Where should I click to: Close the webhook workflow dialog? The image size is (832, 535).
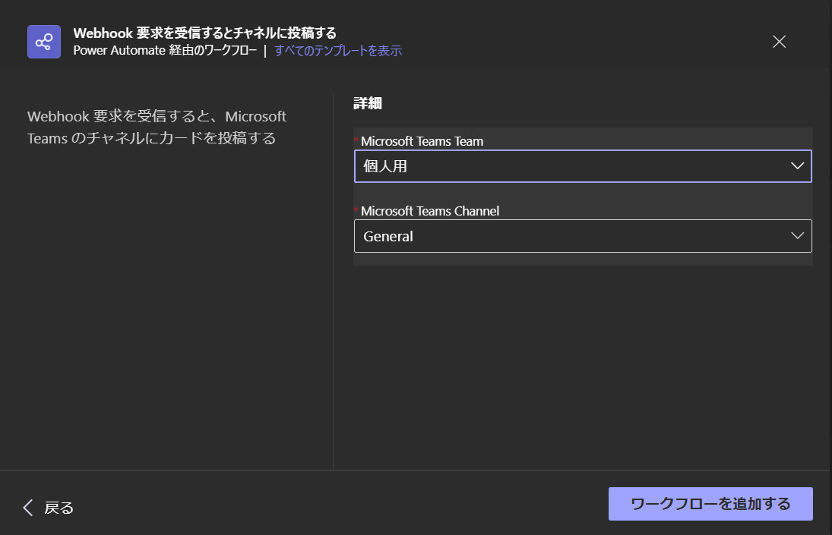(779, 42)
